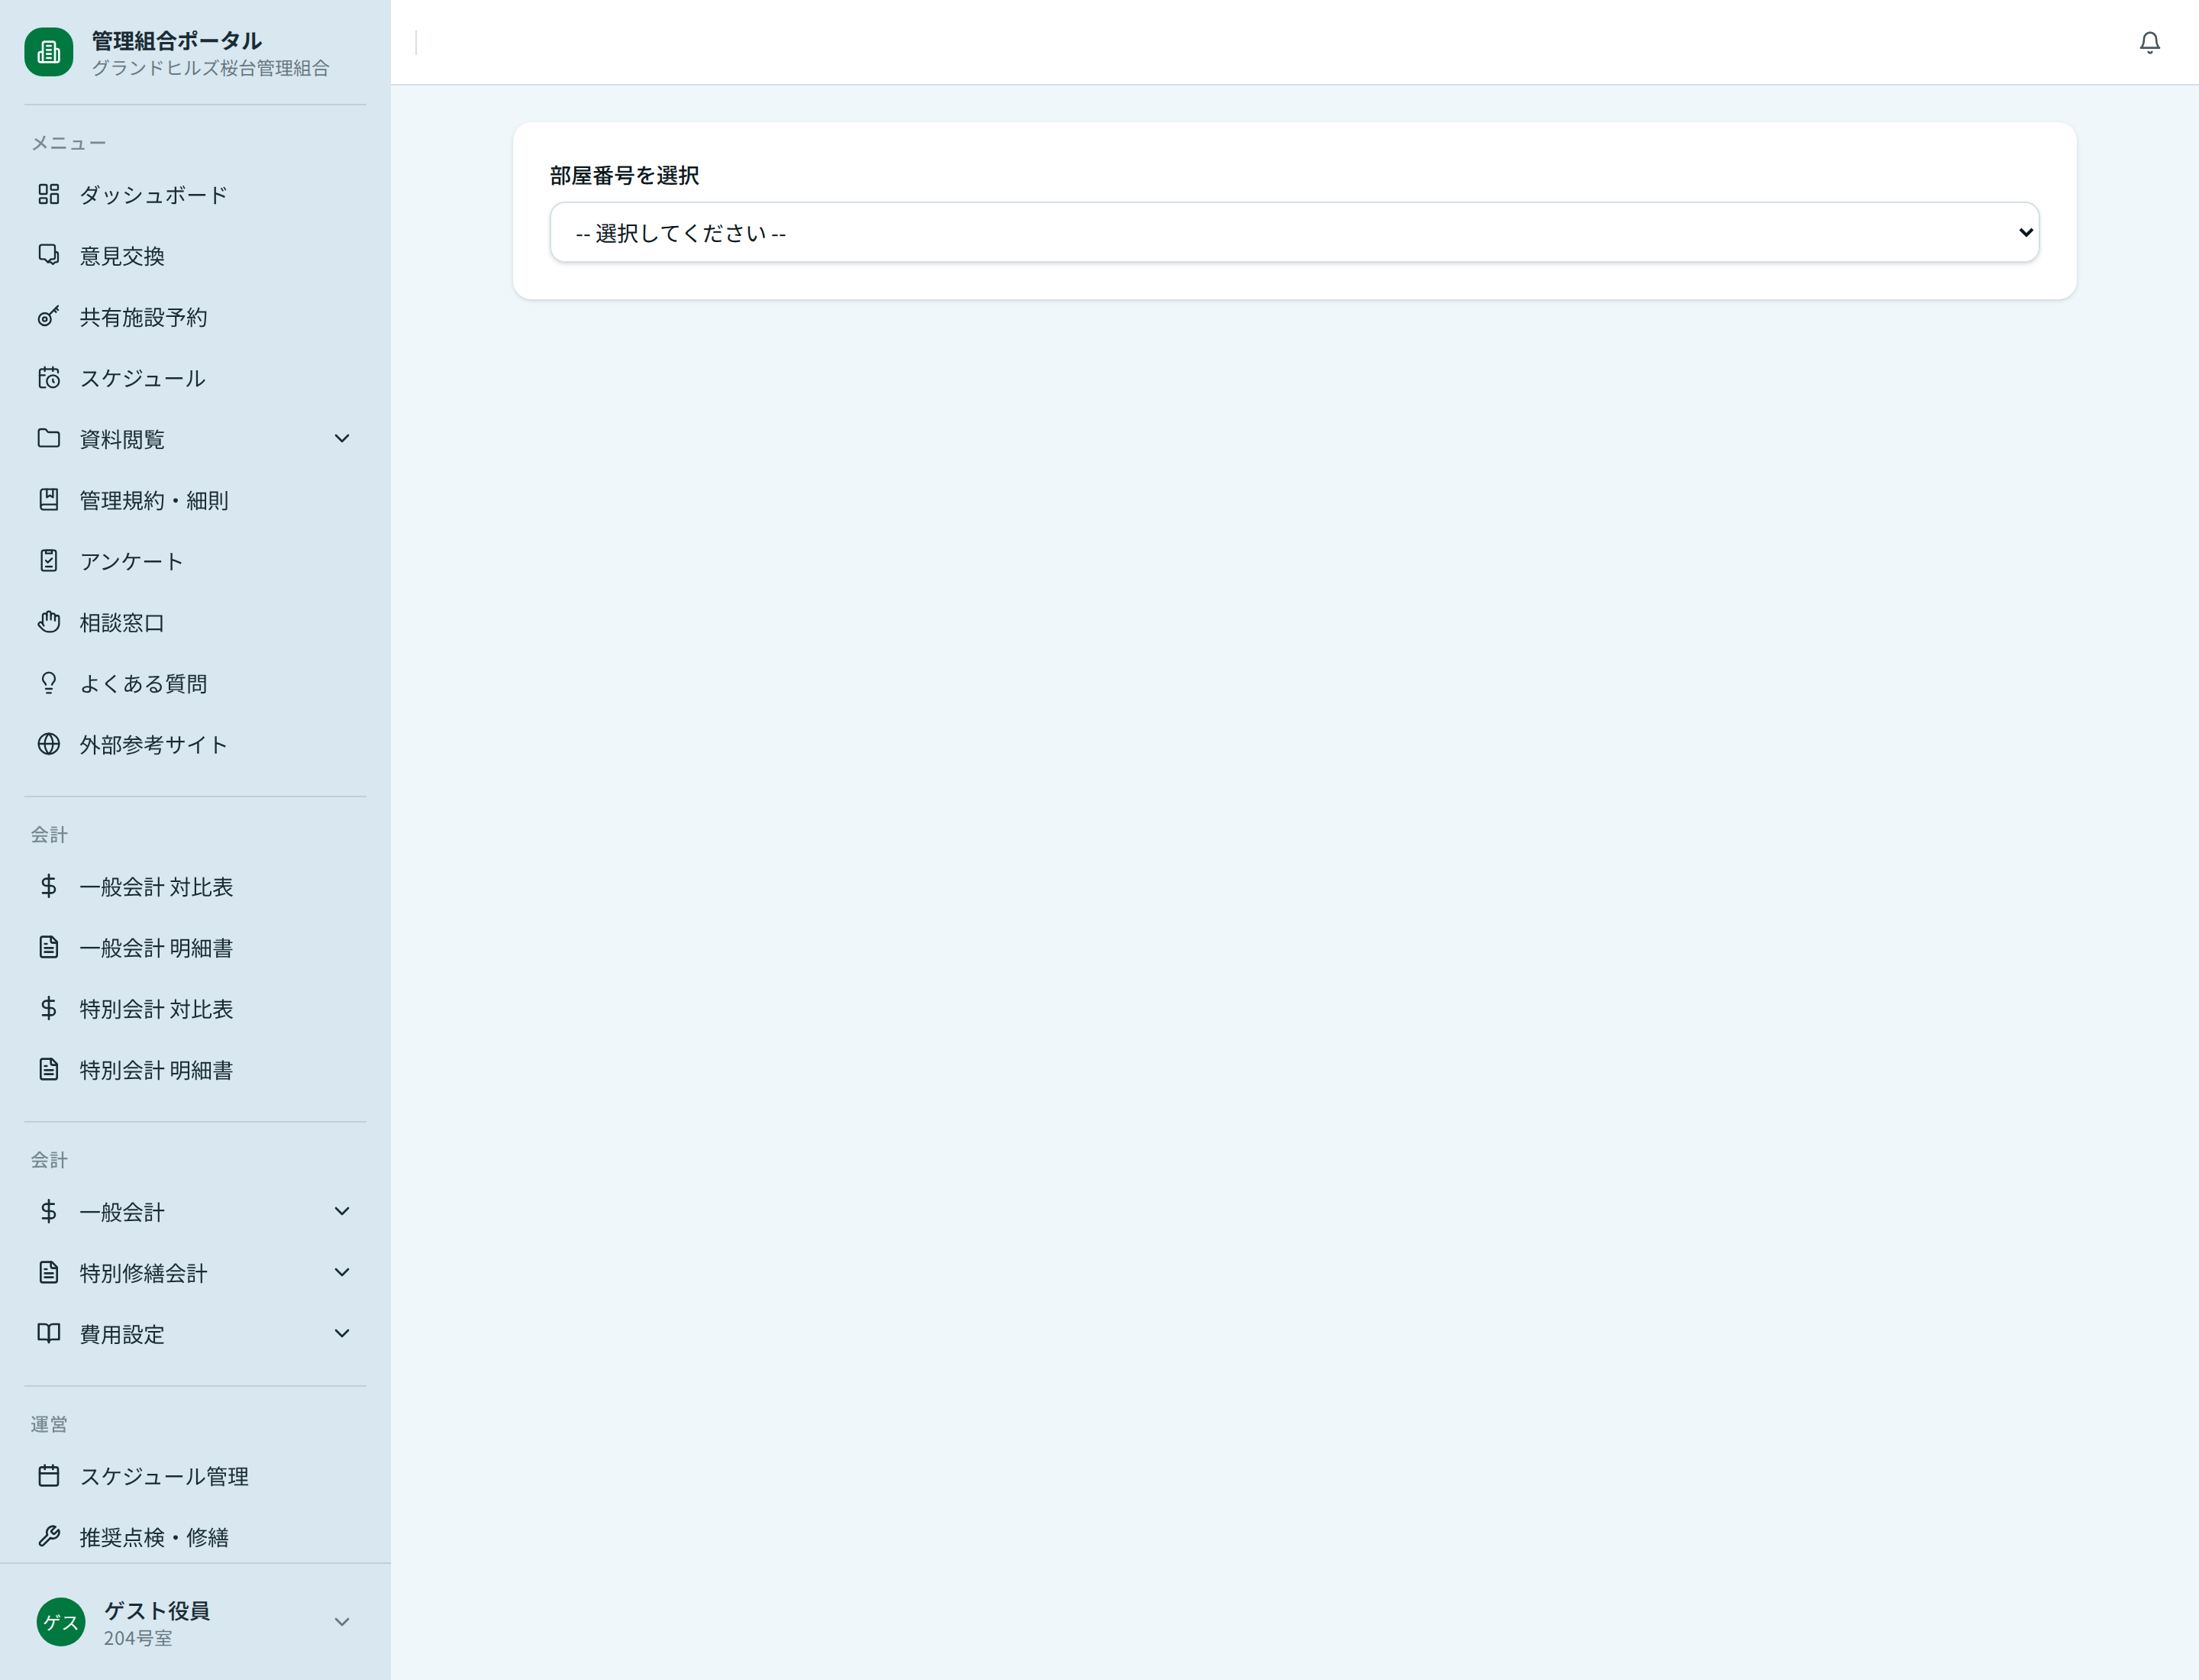Open the ゲスト役員 user menu chevron
Screen dimensions: 2199x1680
tap(342, 1622)
